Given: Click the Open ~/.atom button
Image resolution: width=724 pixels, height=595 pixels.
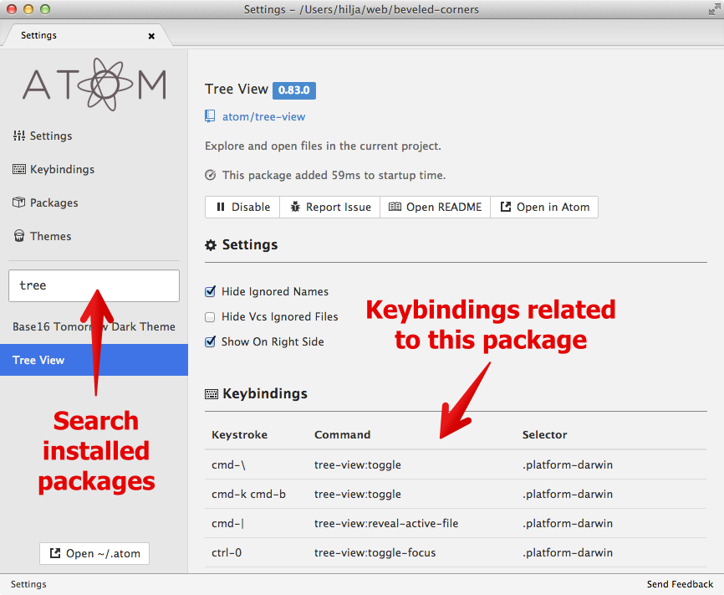Looking at the screenshot, I should [94, 553].
